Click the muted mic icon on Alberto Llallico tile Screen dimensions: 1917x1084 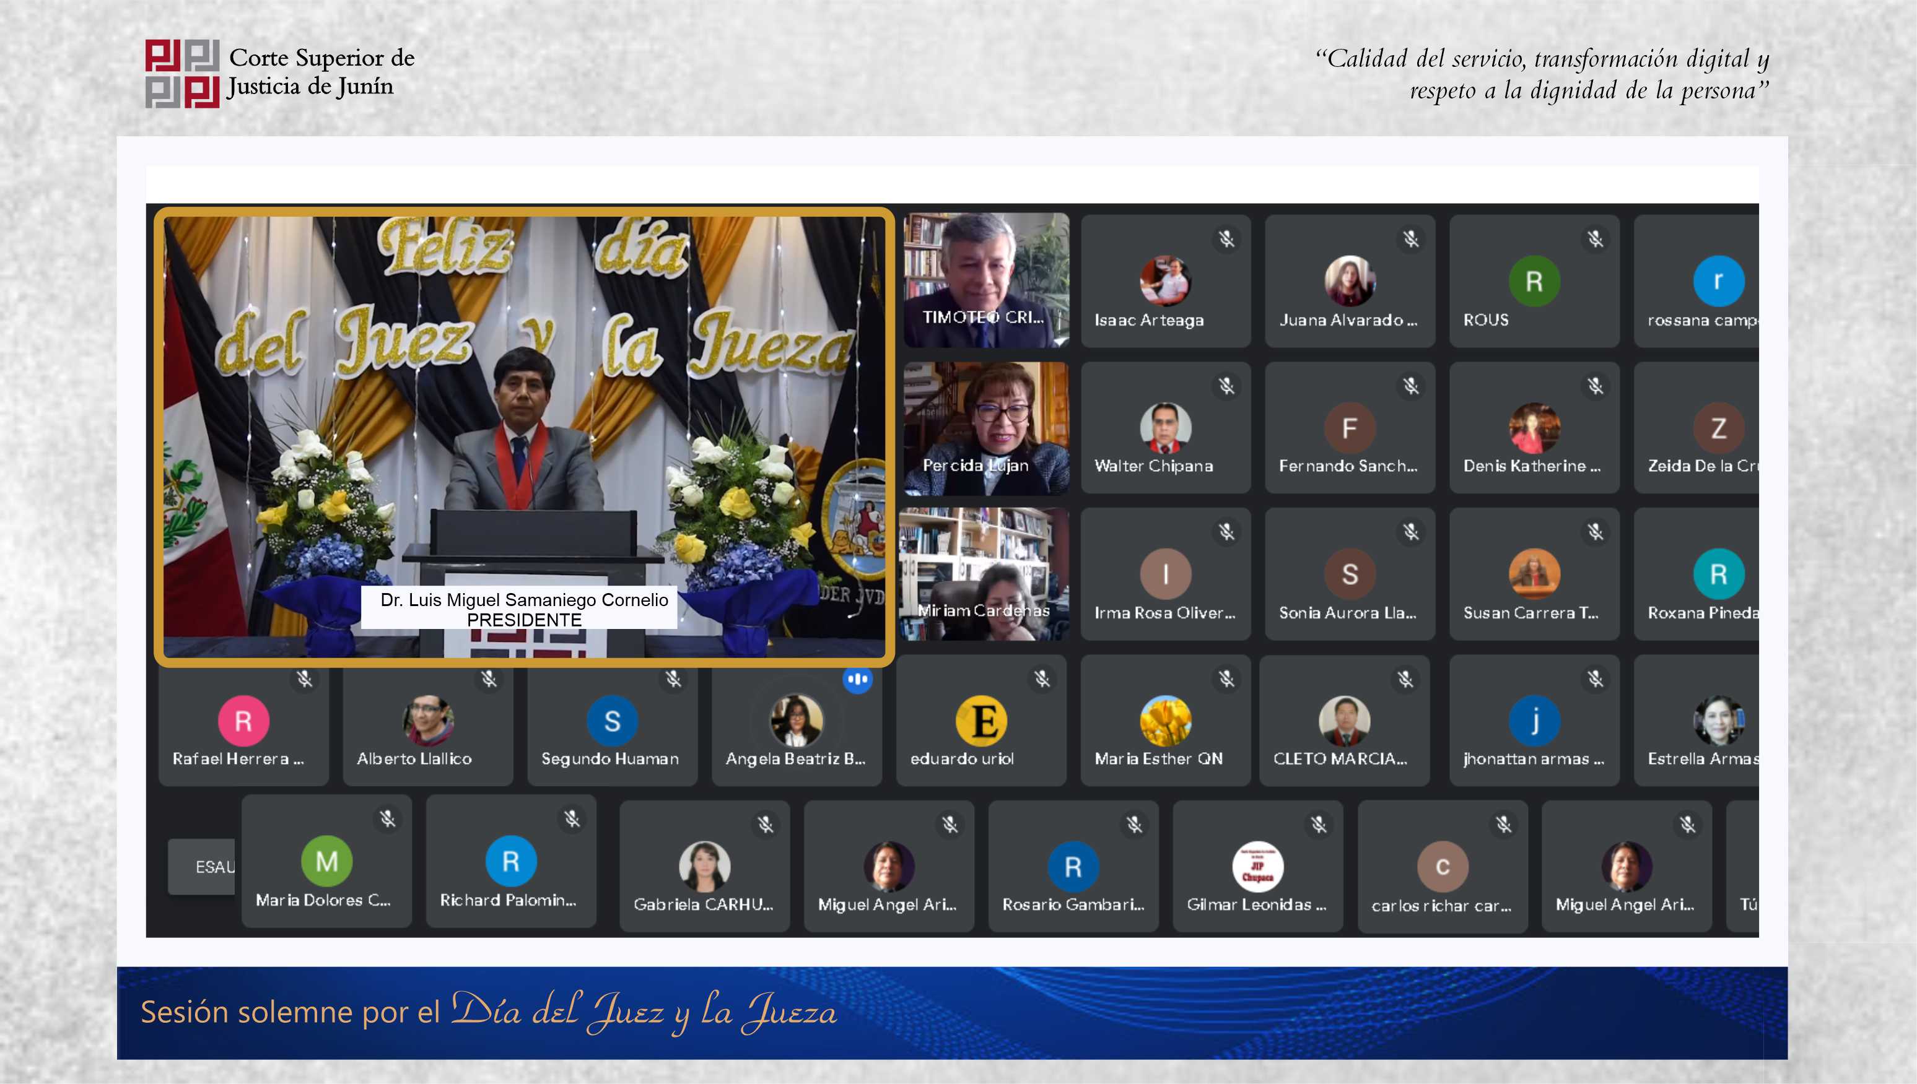pyautogui.click(x=489, y=679)
